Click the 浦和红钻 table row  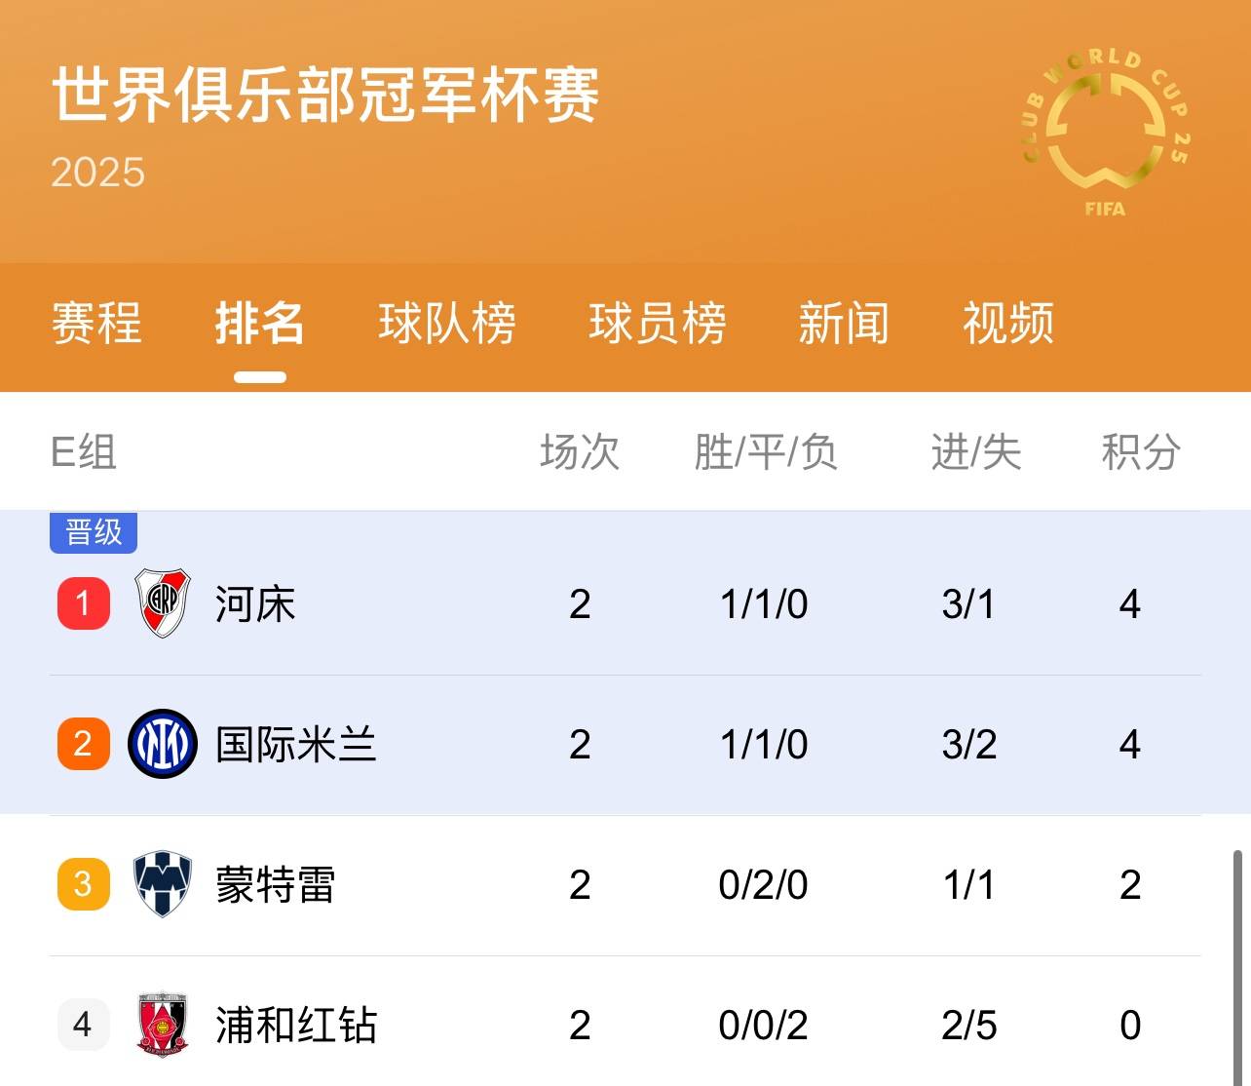tap(624, 1025)
